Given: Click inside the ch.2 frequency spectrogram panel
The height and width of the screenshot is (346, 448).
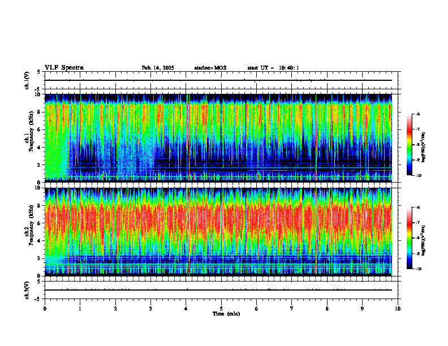Looking at the screenshot, I should pos(218,232).
